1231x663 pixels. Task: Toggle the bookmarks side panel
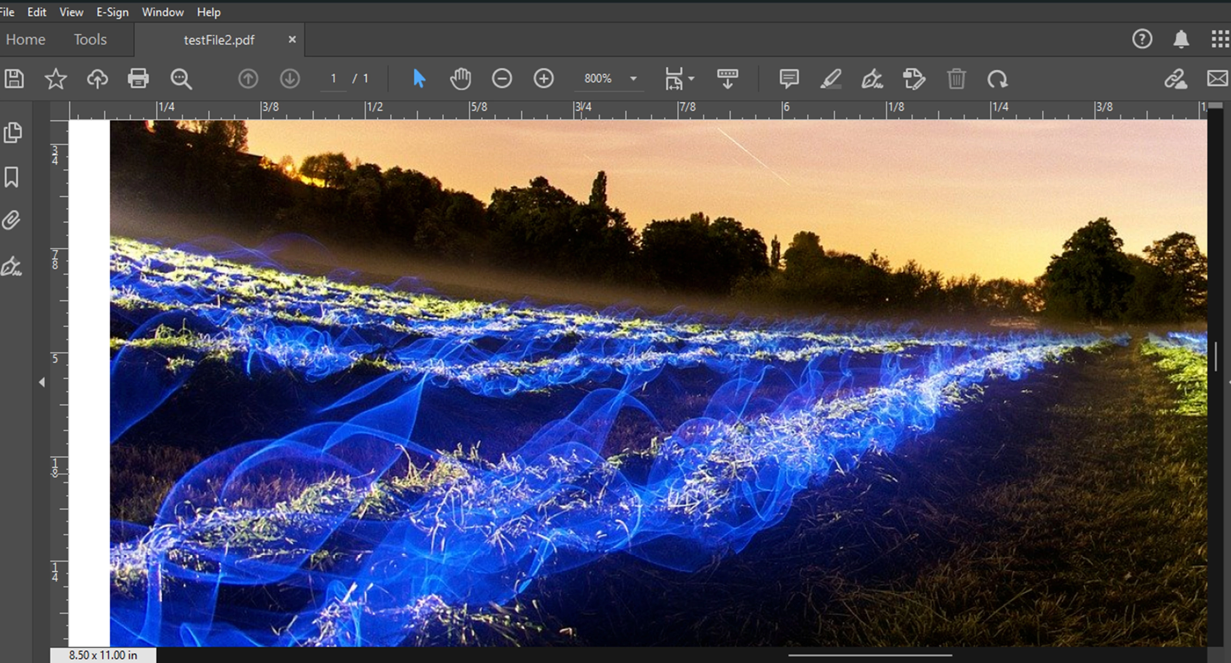click(x=12, y=177)
